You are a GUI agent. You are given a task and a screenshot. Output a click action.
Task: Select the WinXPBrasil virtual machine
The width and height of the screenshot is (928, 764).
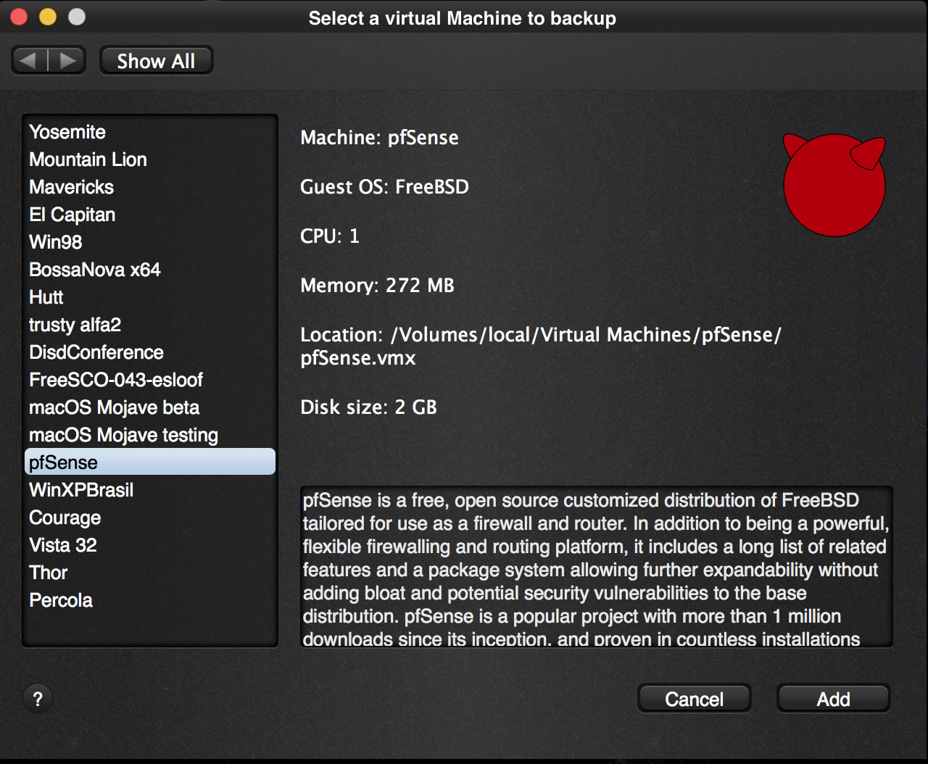click(x=150, y=490)
